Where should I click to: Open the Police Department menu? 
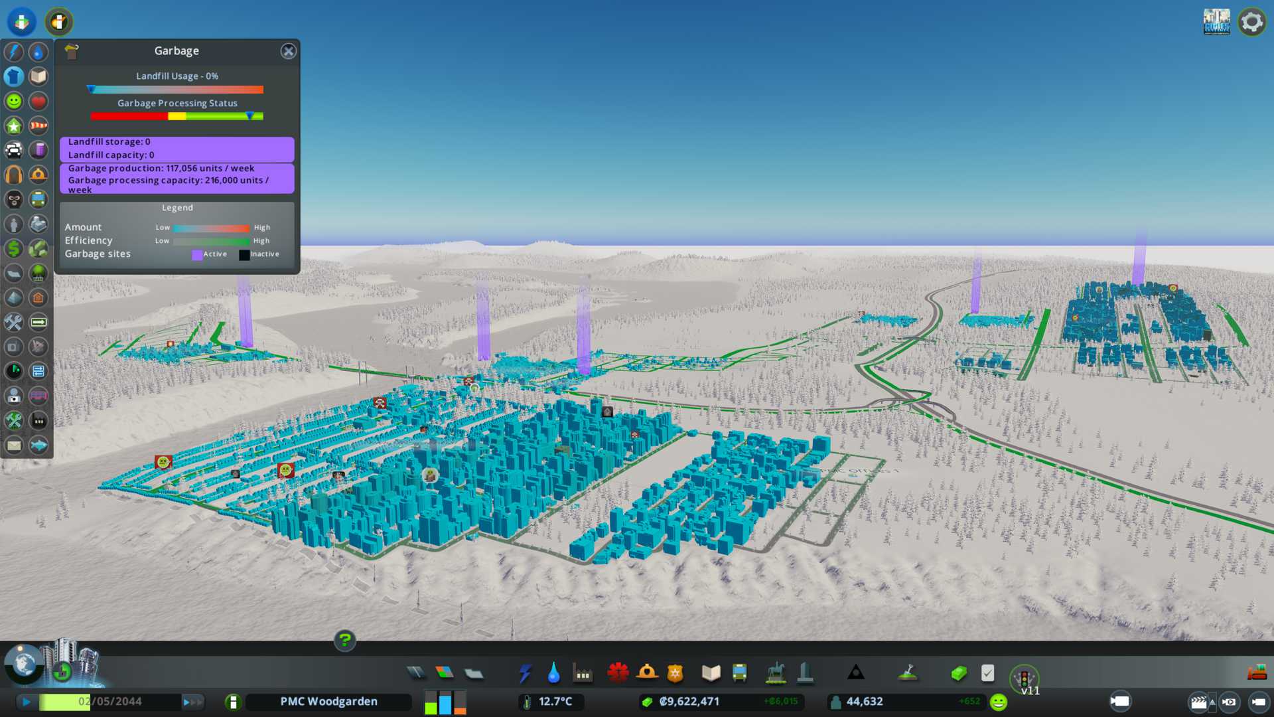(x=675, y=673)
